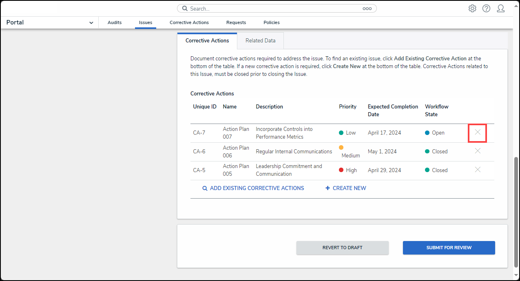Open the Policies navigation item
Screen dimensions: 520x281
click(x=272, y=22)
